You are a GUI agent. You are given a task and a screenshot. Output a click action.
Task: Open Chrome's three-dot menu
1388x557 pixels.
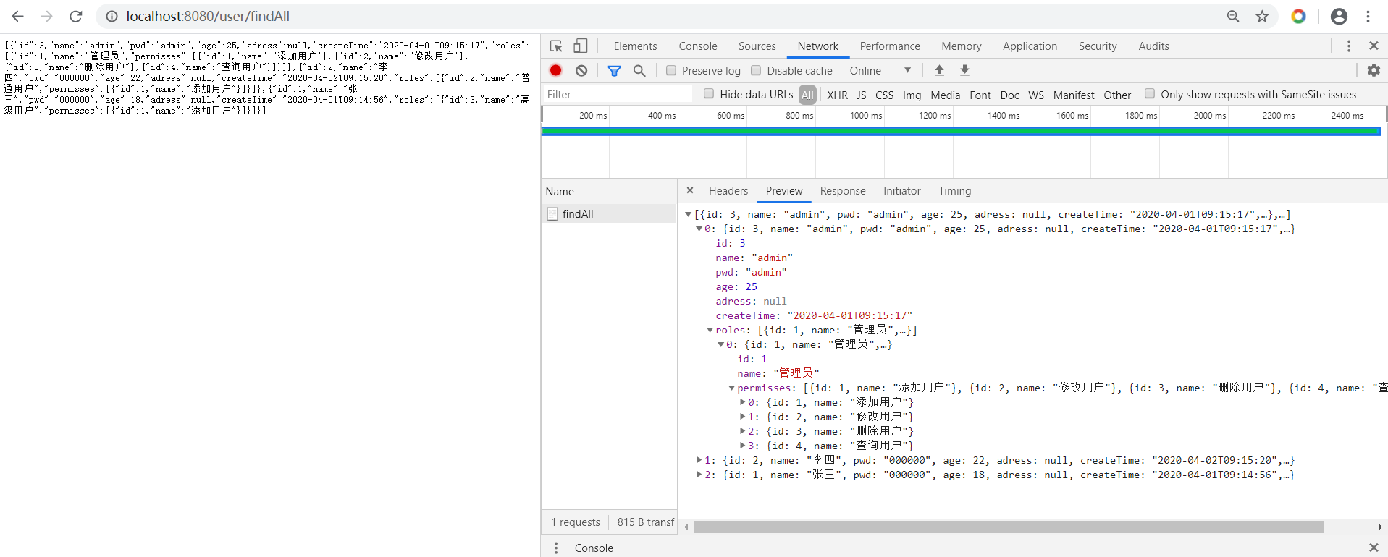click(x=1368, y=16)
